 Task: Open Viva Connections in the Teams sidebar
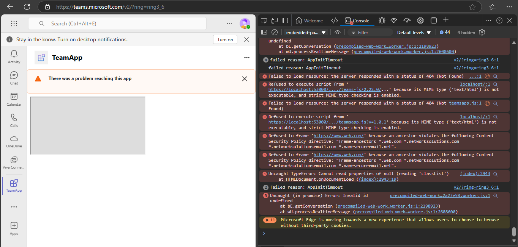14,163
